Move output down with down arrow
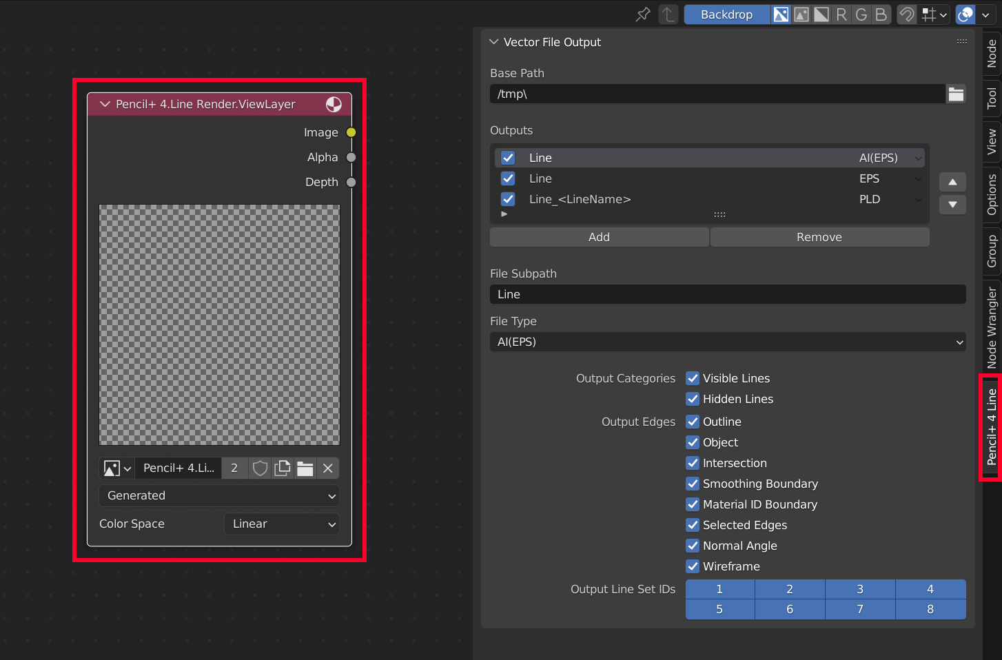Image resolution: width=1002 pixels, height=660 pixels. (952, 204)
